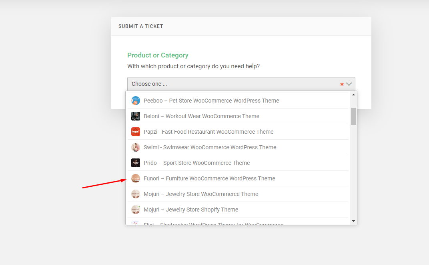Viewport: 429px width, 265px height.
Task: Click the product list scrollbar thumb
Action: [353, 116]
